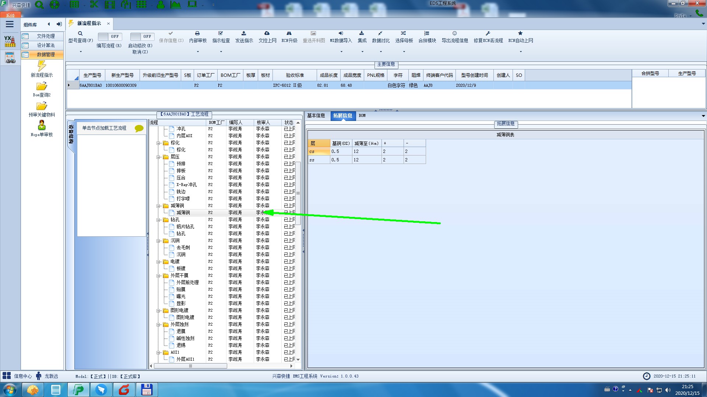
Task: Click the 发送指示 upload icon
Action: (x=244, y=33)
